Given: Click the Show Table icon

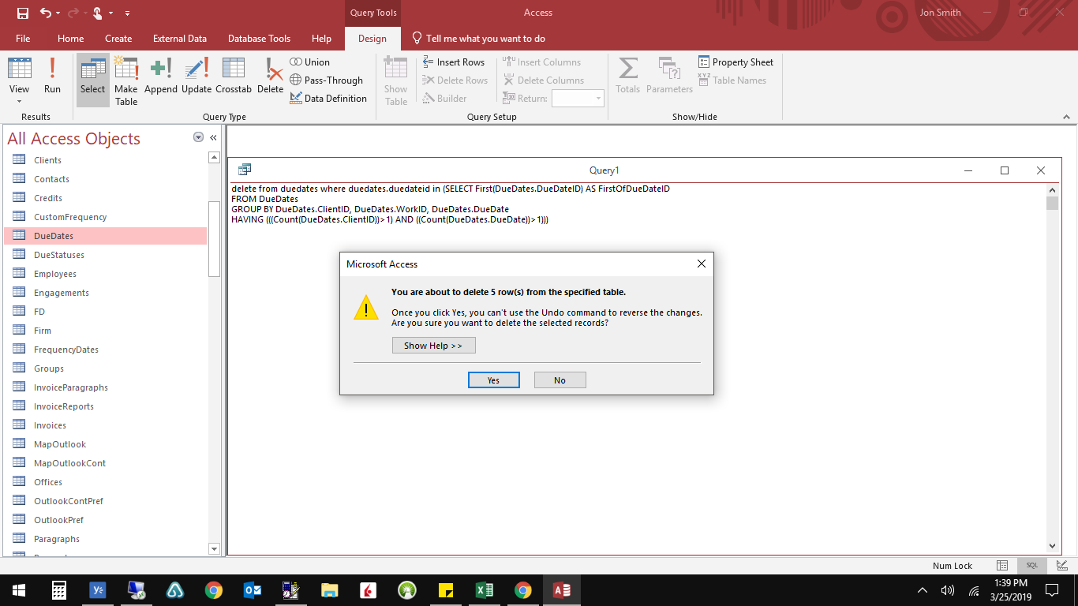Looking at the screenshot, I should (x=396, y=80).
